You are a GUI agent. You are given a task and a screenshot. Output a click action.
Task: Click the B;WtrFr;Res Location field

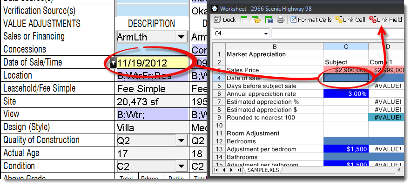click(152, 75)
